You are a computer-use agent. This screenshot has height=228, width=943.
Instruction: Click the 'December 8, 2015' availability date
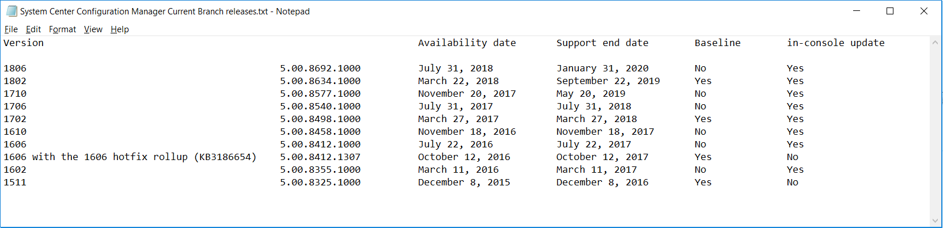464,183
